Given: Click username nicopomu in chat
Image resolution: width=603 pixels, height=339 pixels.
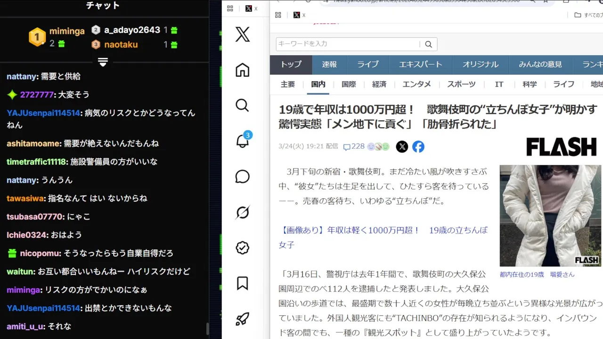Looking at the screenshot, I should (40, 253).
